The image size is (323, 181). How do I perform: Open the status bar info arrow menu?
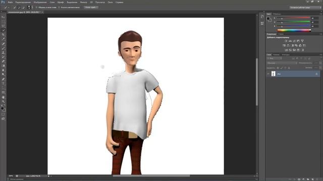(x=49, y=176)
